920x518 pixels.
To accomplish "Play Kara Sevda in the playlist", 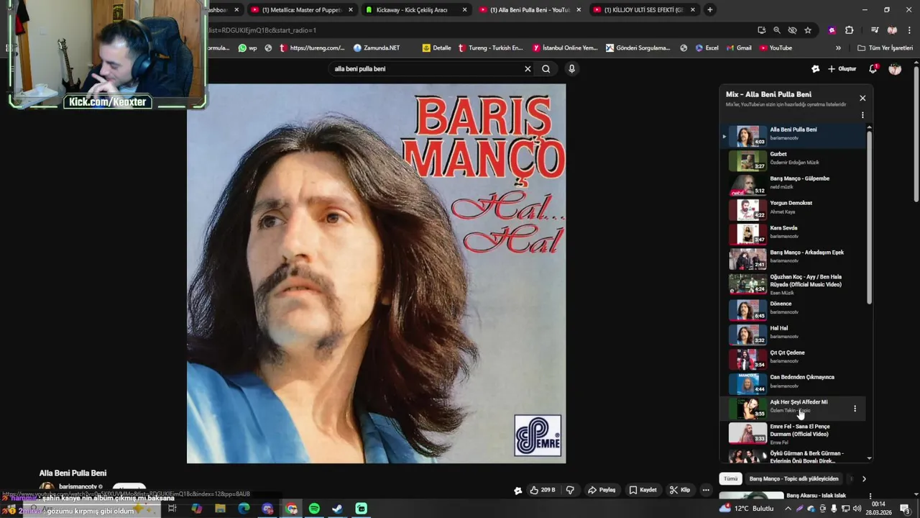I will (x=794, y=234).
